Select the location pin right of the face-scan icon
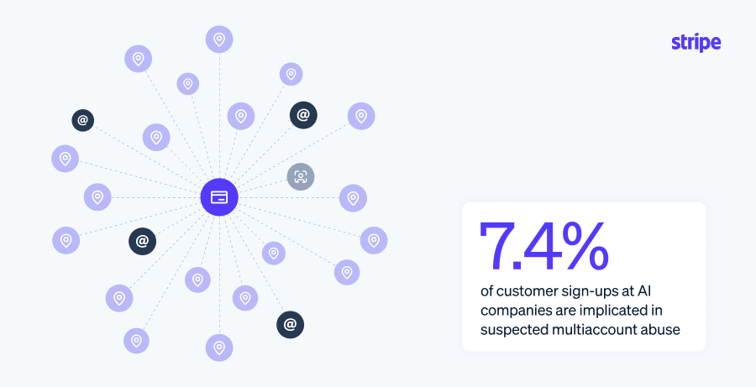 [x=353, y=198]
